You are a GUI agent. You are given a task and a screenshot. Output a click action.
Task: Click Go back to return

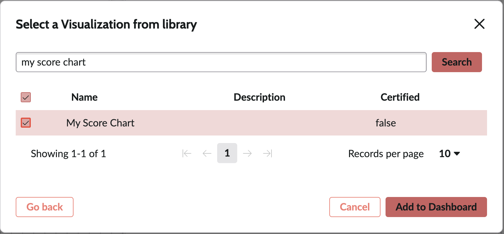coord(44,207)
